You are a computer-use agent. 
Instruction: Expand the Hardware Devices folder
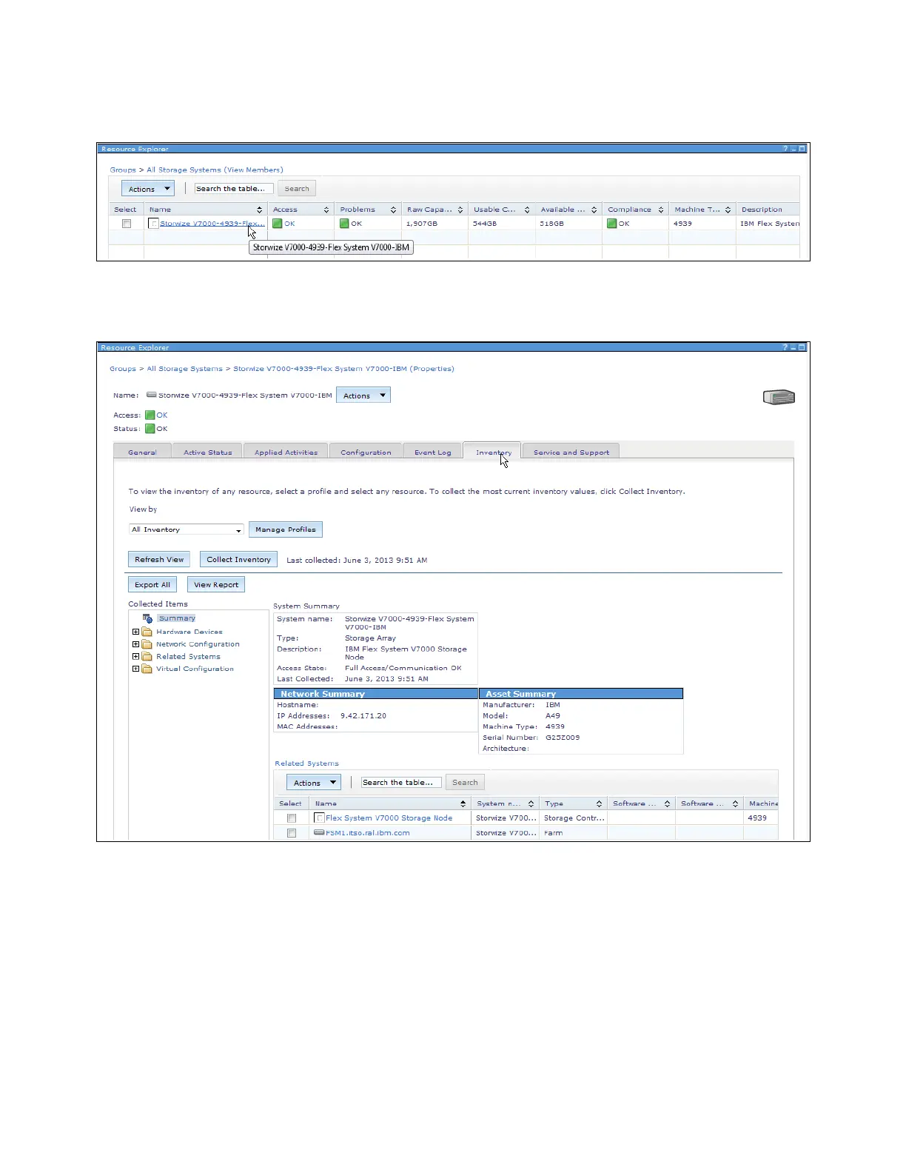click(x=135, y=632)
